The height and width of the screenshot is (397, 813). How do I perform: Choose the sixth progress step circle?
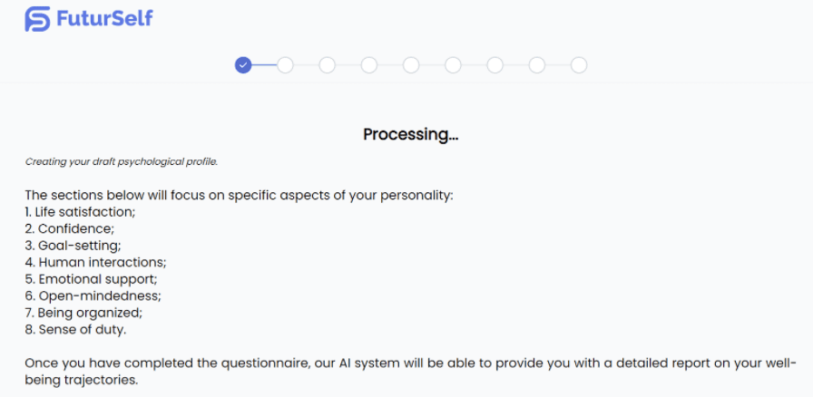coord(453,65)
